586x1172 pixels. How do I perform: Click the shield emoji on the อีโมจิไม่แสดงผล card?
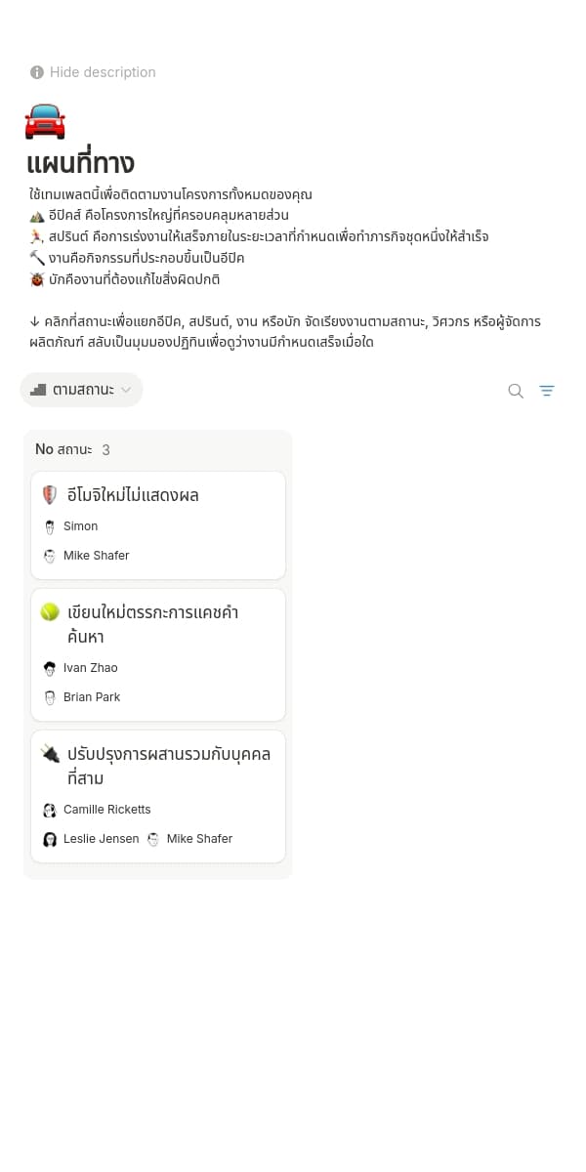click(50, 494)
